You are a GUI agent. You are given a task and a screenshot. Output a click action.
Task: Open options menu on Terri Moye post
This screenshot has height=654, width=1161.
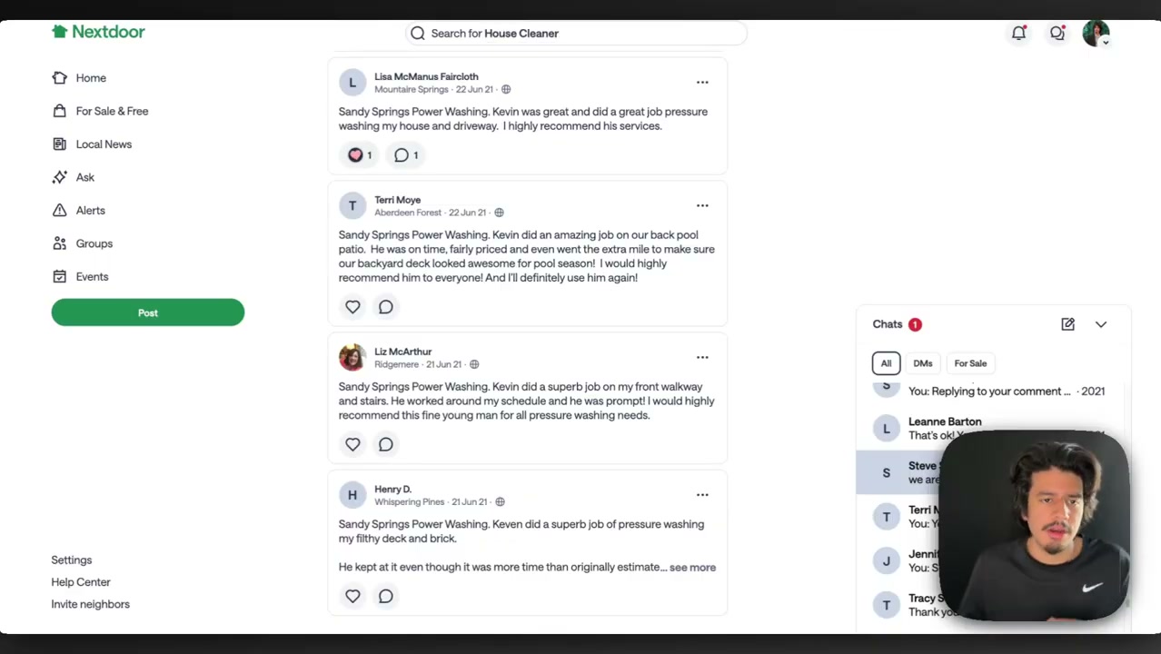click(702, 206)
